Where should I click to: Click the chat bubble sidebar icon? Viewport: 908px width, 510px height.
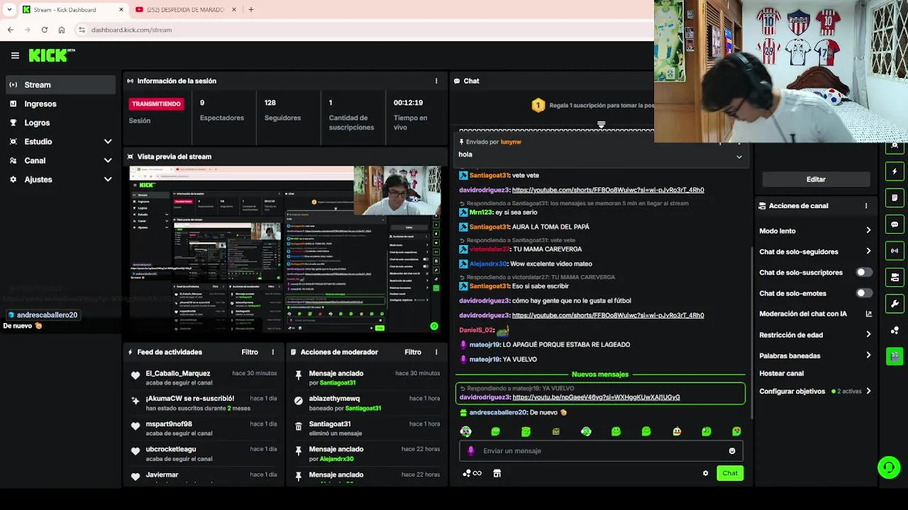pos(895,225)
